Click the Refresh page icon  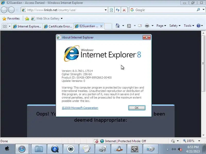click(118, 10)
